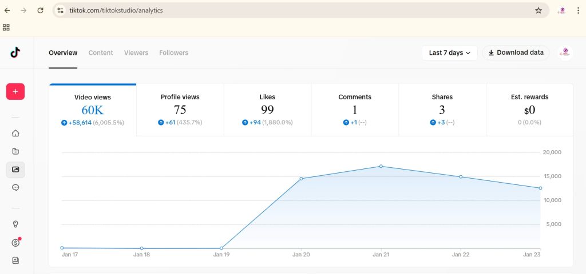Screen dimensions: 586x274
Task: Open the account avatar menu in header
Action: coord(565,53)
